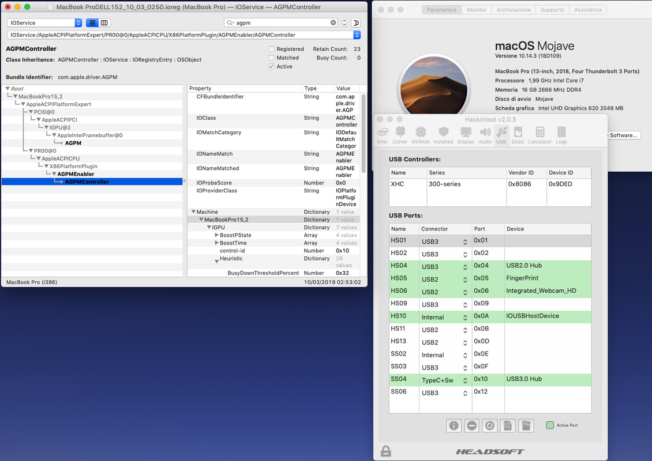Open the Audio section in Hackintool
652x461 pixels.
tap(485, 135)
